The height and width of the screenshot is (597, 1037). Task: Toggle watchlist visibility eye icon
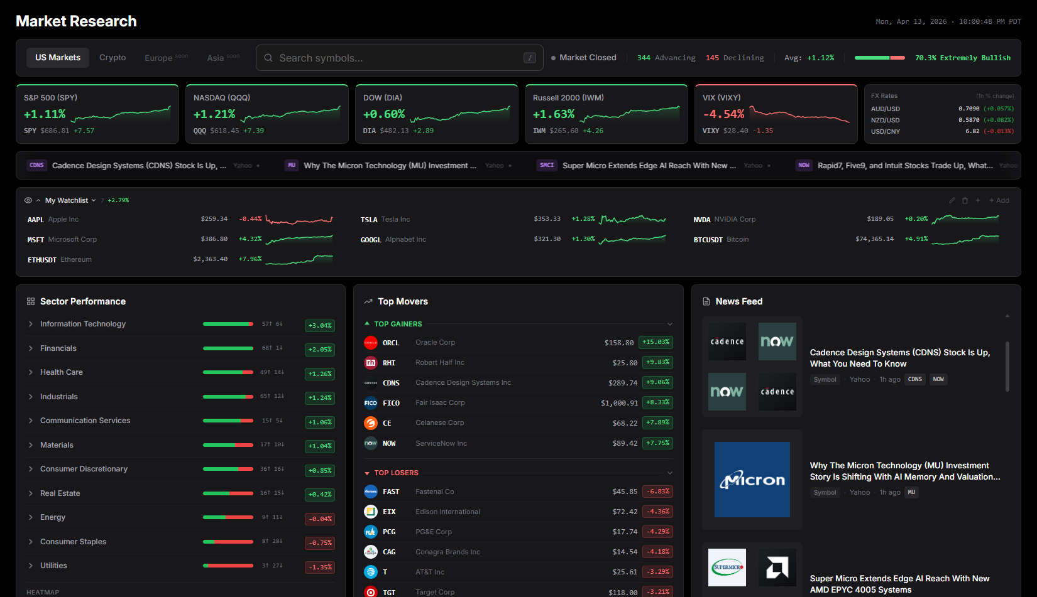click(28, 200)
